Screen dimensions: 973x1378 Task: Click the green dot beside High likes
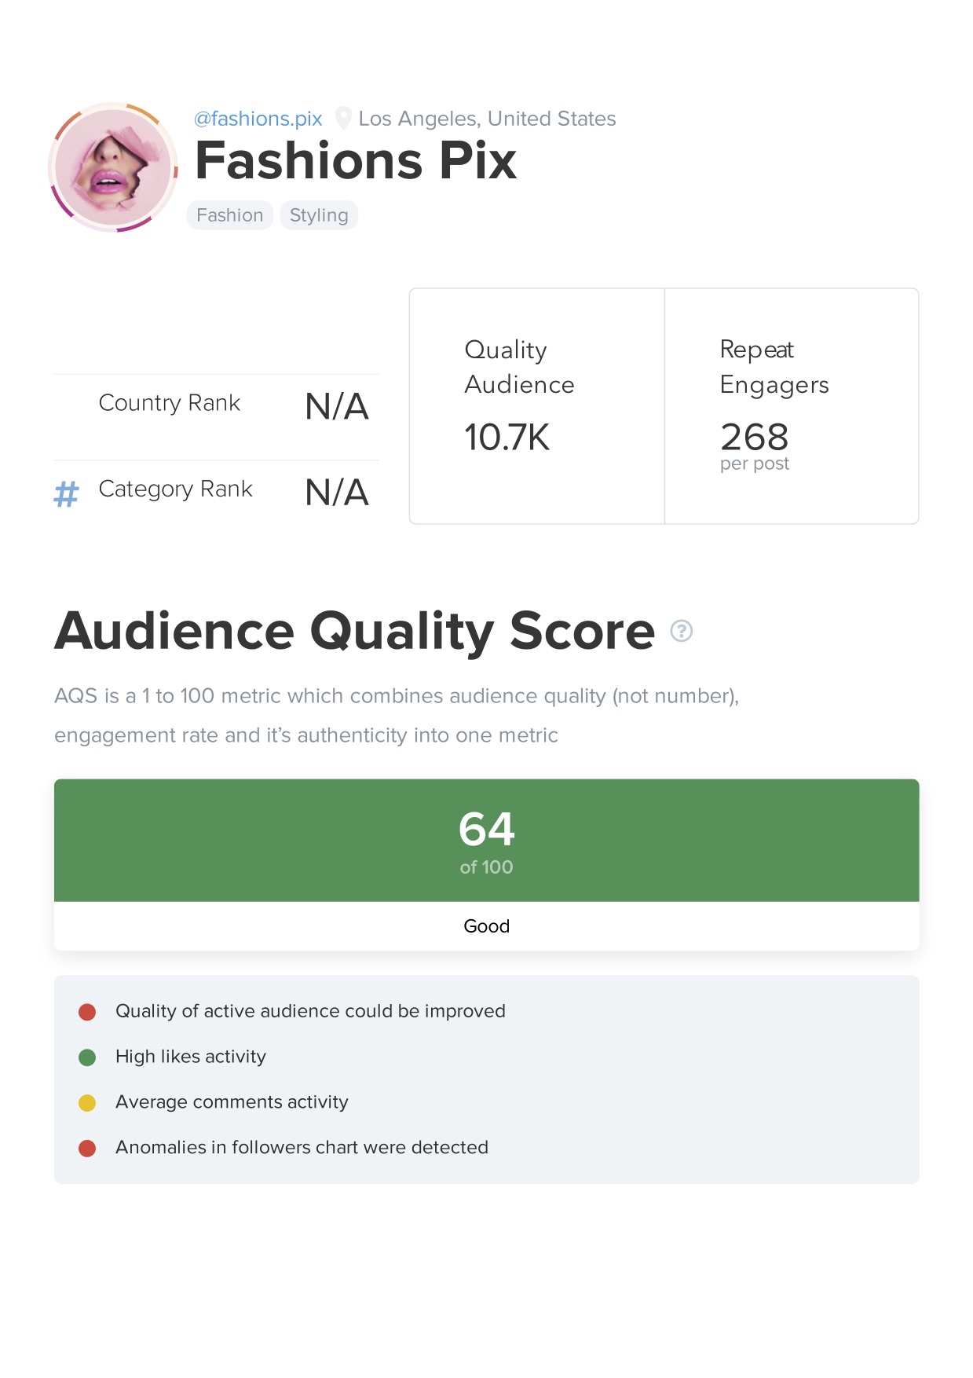[87, 1057]
